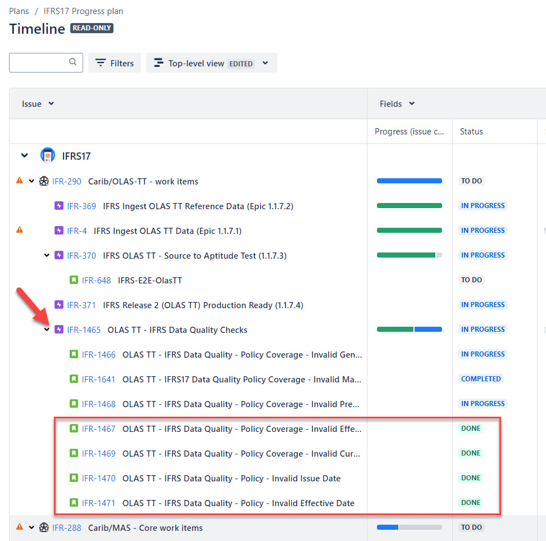Click the epic icon for IFR-371
Screen dimensions: 546x541
tap(59, 305)
